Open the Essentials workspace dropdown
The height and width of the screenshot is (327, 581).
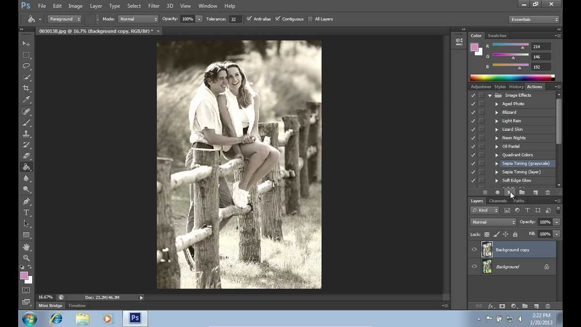point(534,20)
